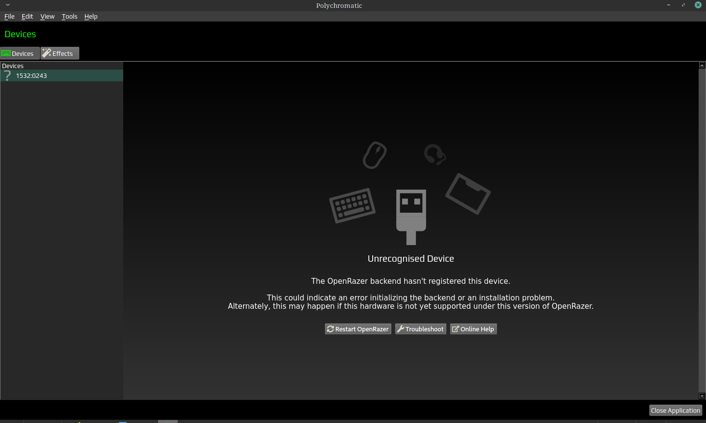Image resolution: width=706 pixels, height=423 pixels.
Task: Click the mouse graphic in the device illustration
Action: pyautogui.click(x=374, y=155)
